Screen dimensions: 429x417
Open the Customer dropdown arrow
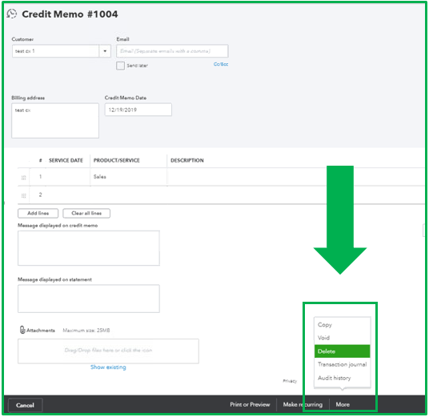coord(105,51)
